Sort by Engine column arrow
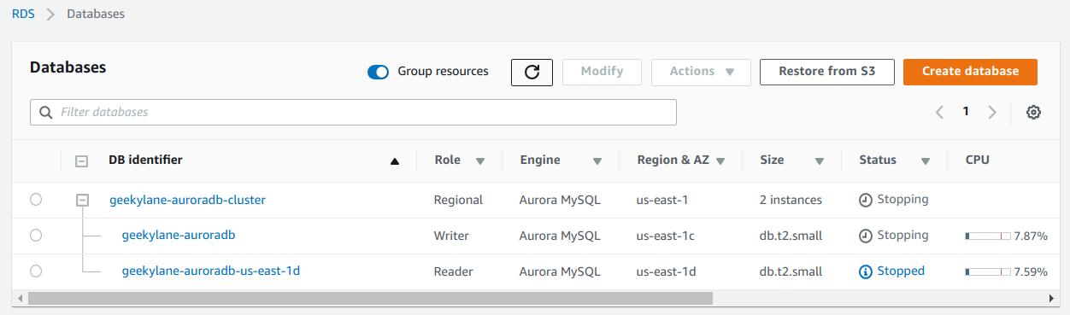This screenshot has width=1070, height=315. click(x=597, y=160)
